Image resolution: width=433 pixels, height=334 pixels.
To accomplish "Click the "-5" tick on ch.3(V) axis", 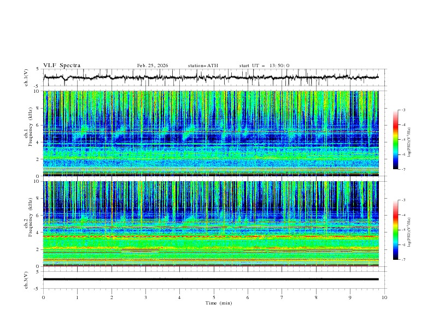I will click(37, 289).
